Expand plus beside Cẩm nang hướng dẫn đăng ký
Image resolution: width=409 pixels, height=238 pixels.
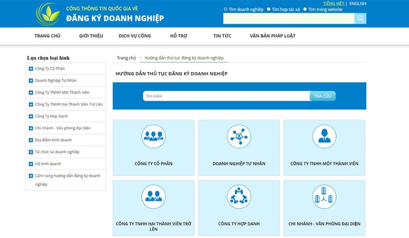click(31, 176)
